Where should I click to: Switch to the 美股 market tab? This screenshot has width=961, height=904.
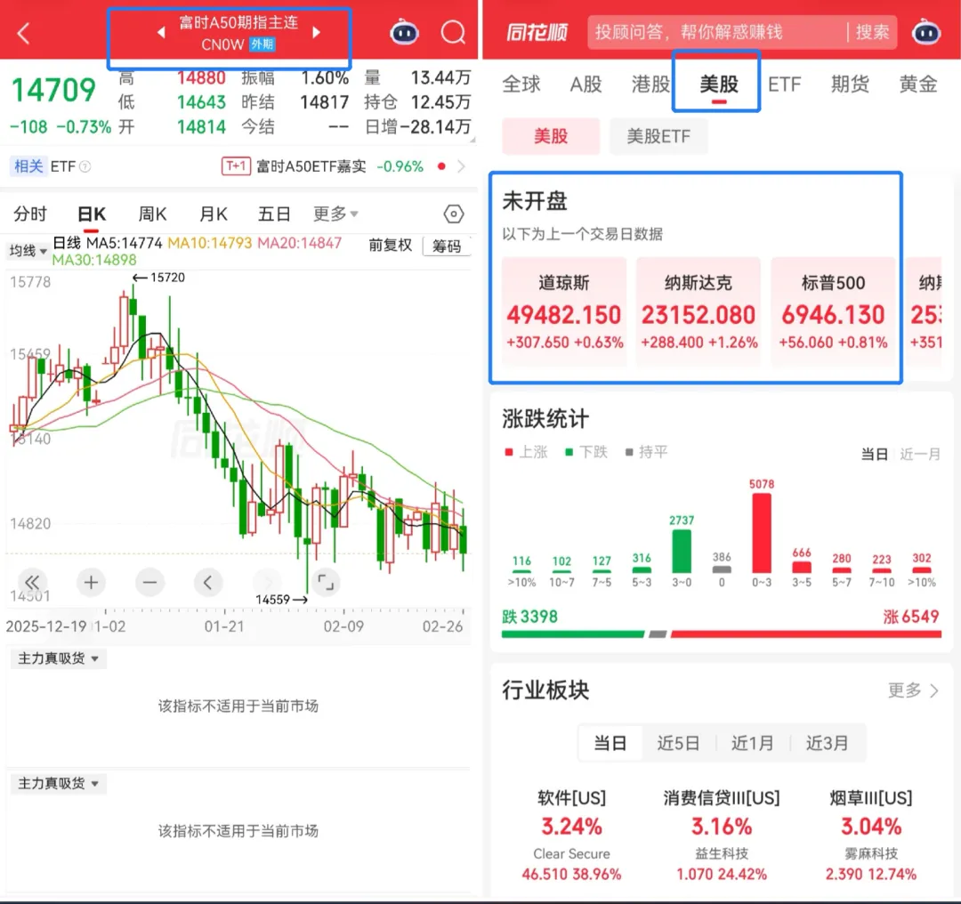[x=718, y=84]
